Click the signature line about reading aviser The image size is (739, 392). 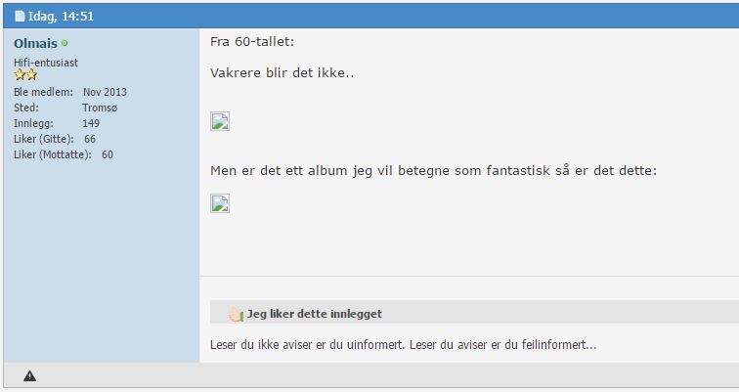(x=404, y=344)
